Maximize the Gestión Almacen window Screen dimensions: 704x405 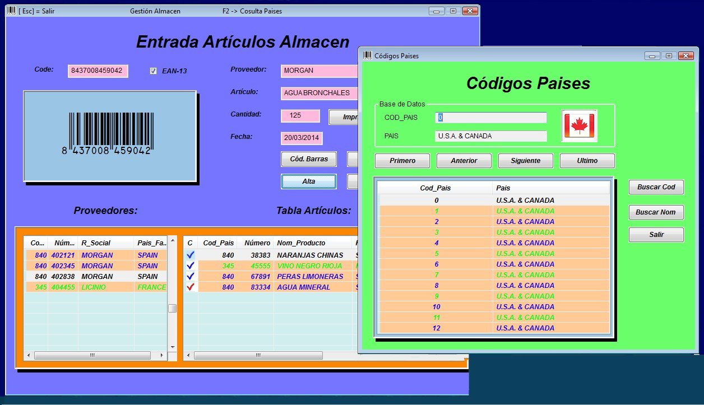tap(453, 11)
